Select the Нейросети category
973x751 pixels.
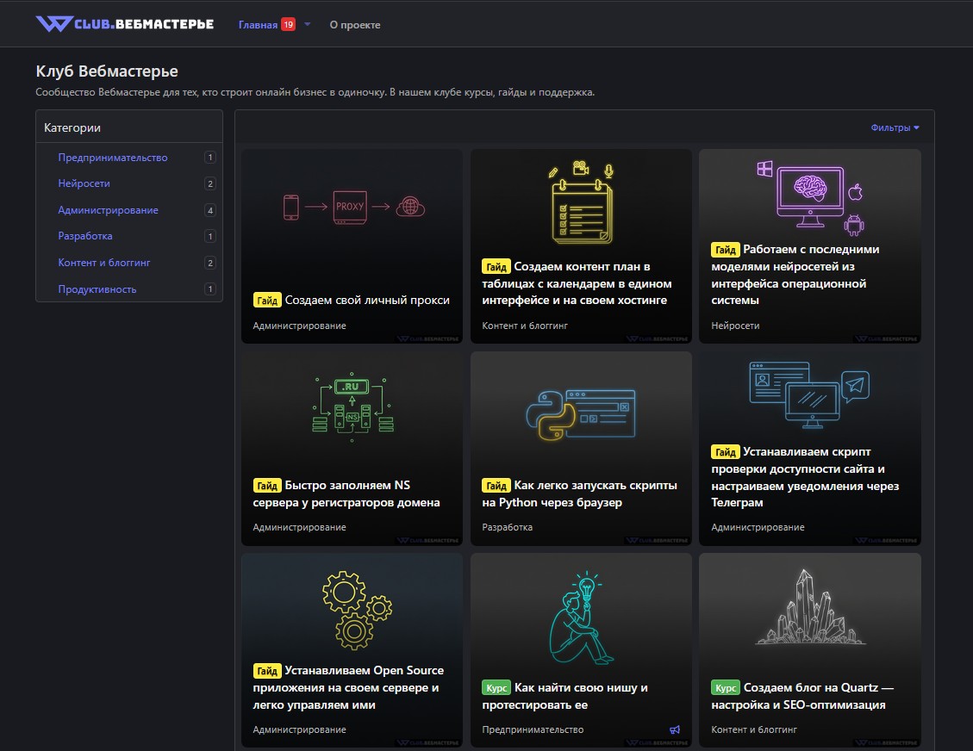[84, 183]
